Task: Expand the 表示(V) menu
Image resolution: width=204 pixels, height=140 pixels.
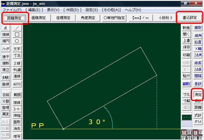Action: point(53,10)
